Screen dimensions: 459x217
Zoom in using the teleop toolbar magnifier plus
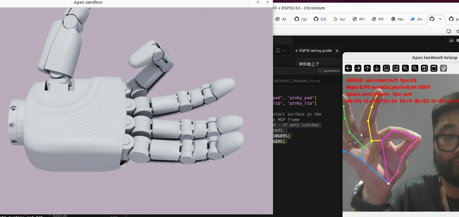[405, 68]
